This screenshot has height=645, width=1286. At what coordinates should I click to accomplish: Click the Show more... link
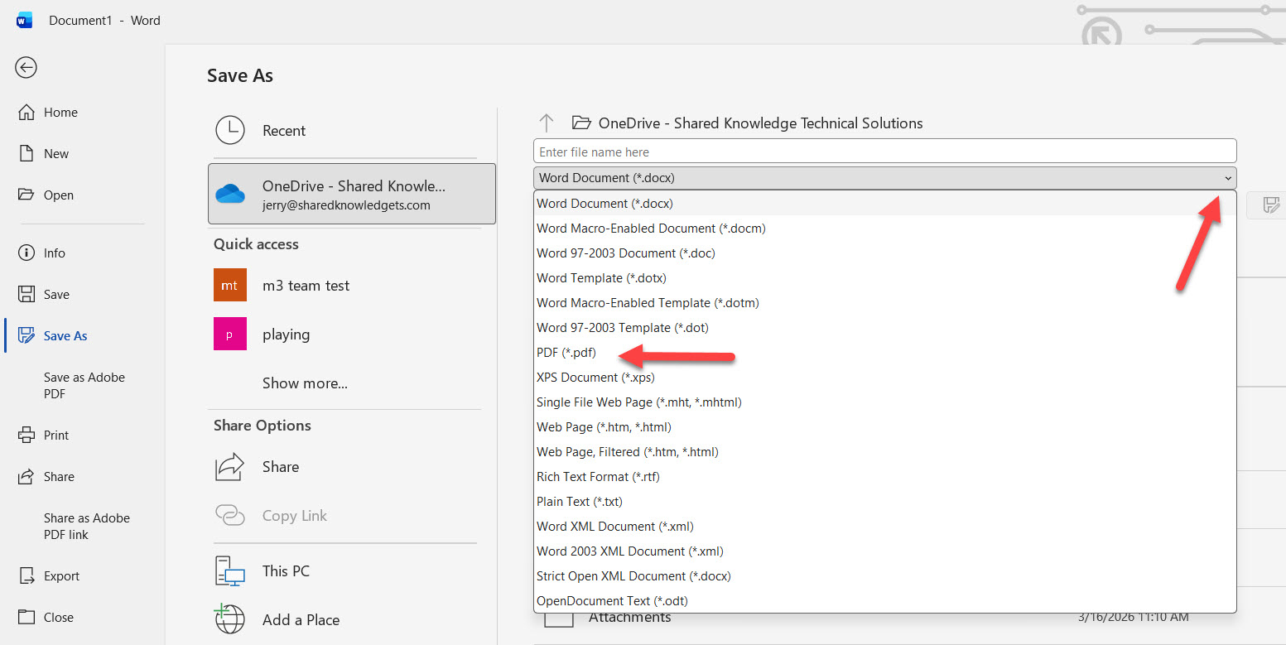coord(305,383)
